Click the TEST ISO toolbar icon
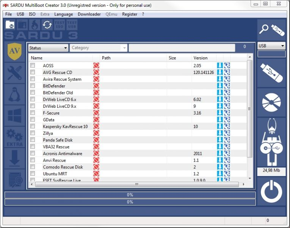 [x=60, y=25]
